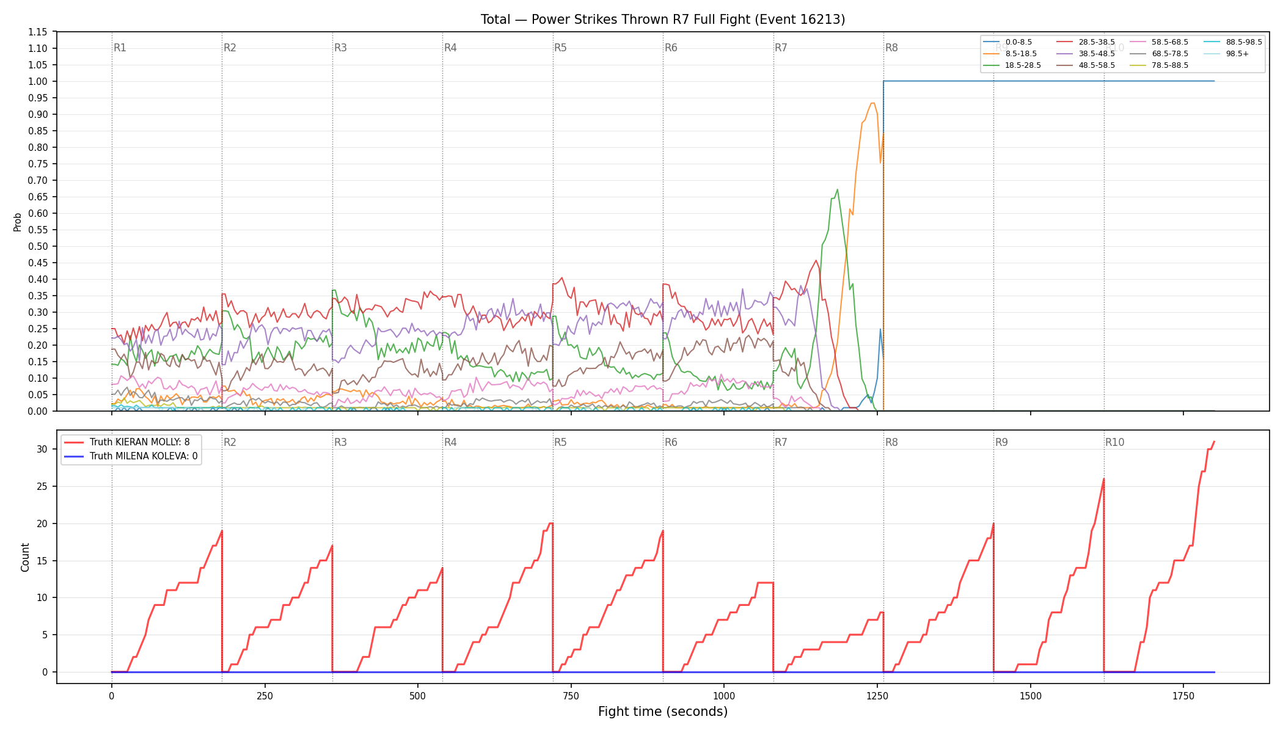Screen dimensions: 1283x733
Task: Select the '18.5-28.5' legend entry
Action: tap(1012, 65)
